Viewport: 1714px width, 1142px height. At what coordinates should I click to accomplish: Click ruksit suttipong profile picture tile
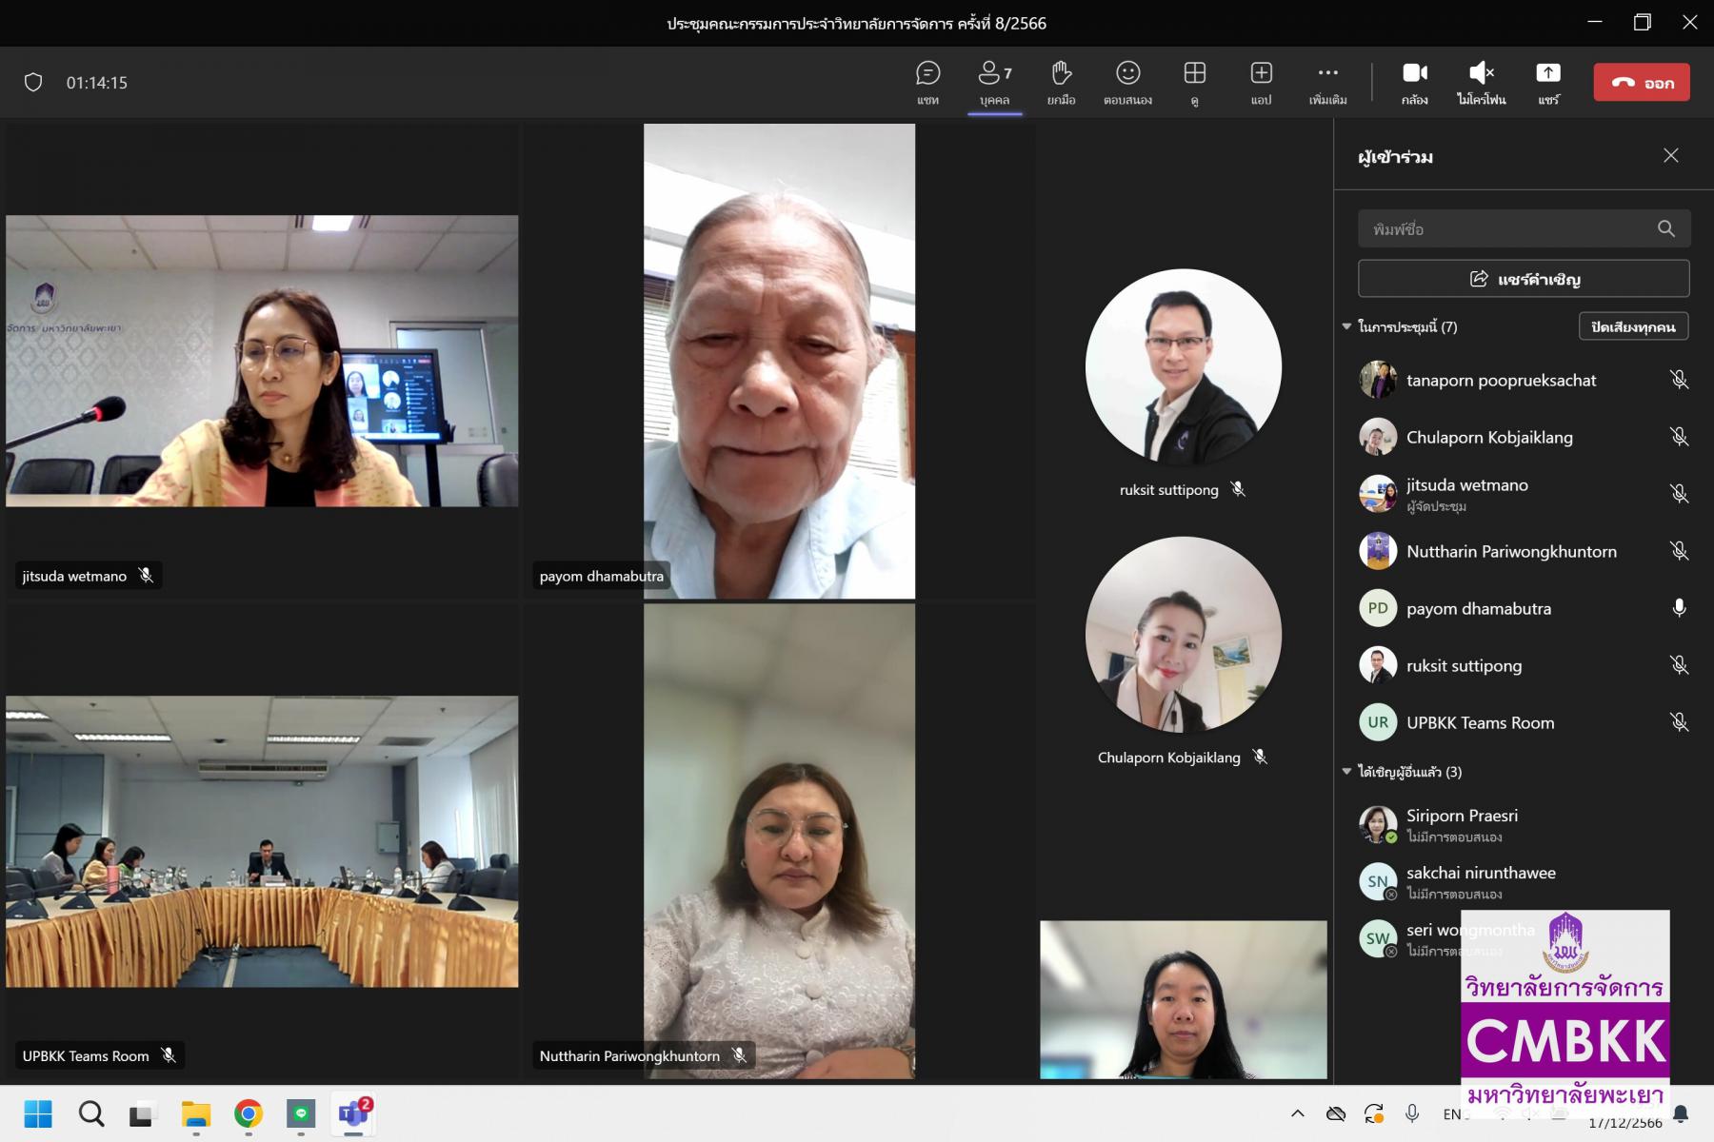(x=1184, y=366)
